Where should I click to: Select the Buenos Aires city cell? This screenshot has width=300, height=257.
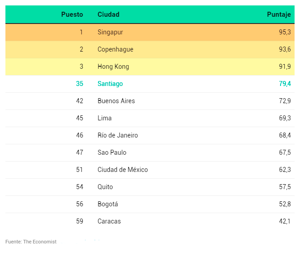[116, 101]
